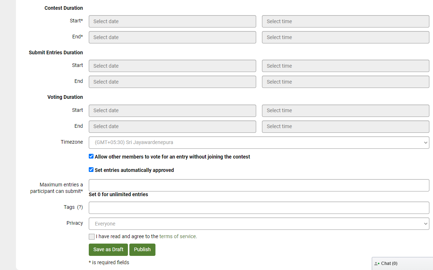This screenshot has height=270, width=433.
Task: Open the terms of service link
Action: point(178,236)
